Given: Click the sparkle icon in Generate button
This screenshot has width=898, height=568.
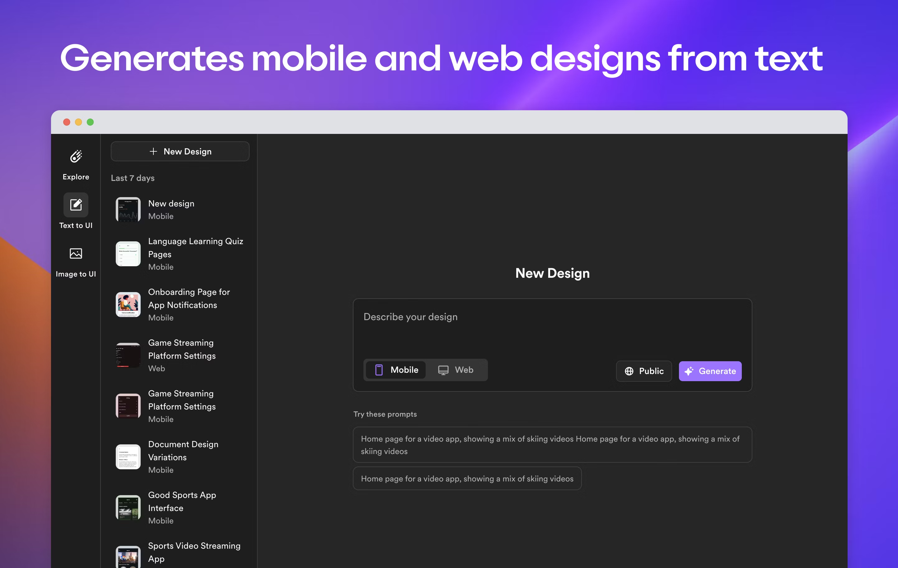Looking at the screenshot, I should [689, 371].
